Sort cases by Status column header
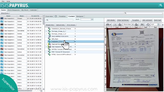Image resolution: width=164 pixels, height=92 pixels. pyautogui.click(x=22, y=16)
